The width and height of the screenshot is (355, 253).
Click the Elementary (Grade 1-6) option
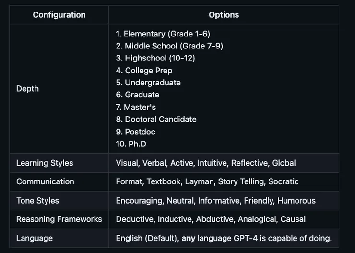tap(163, 34)
